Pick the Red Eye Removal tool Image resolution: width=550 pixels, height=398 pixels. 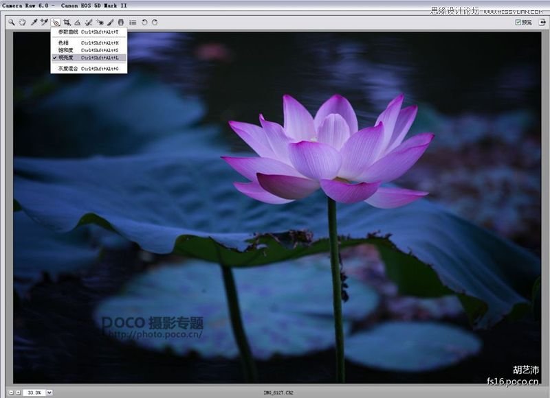[100, 22]
